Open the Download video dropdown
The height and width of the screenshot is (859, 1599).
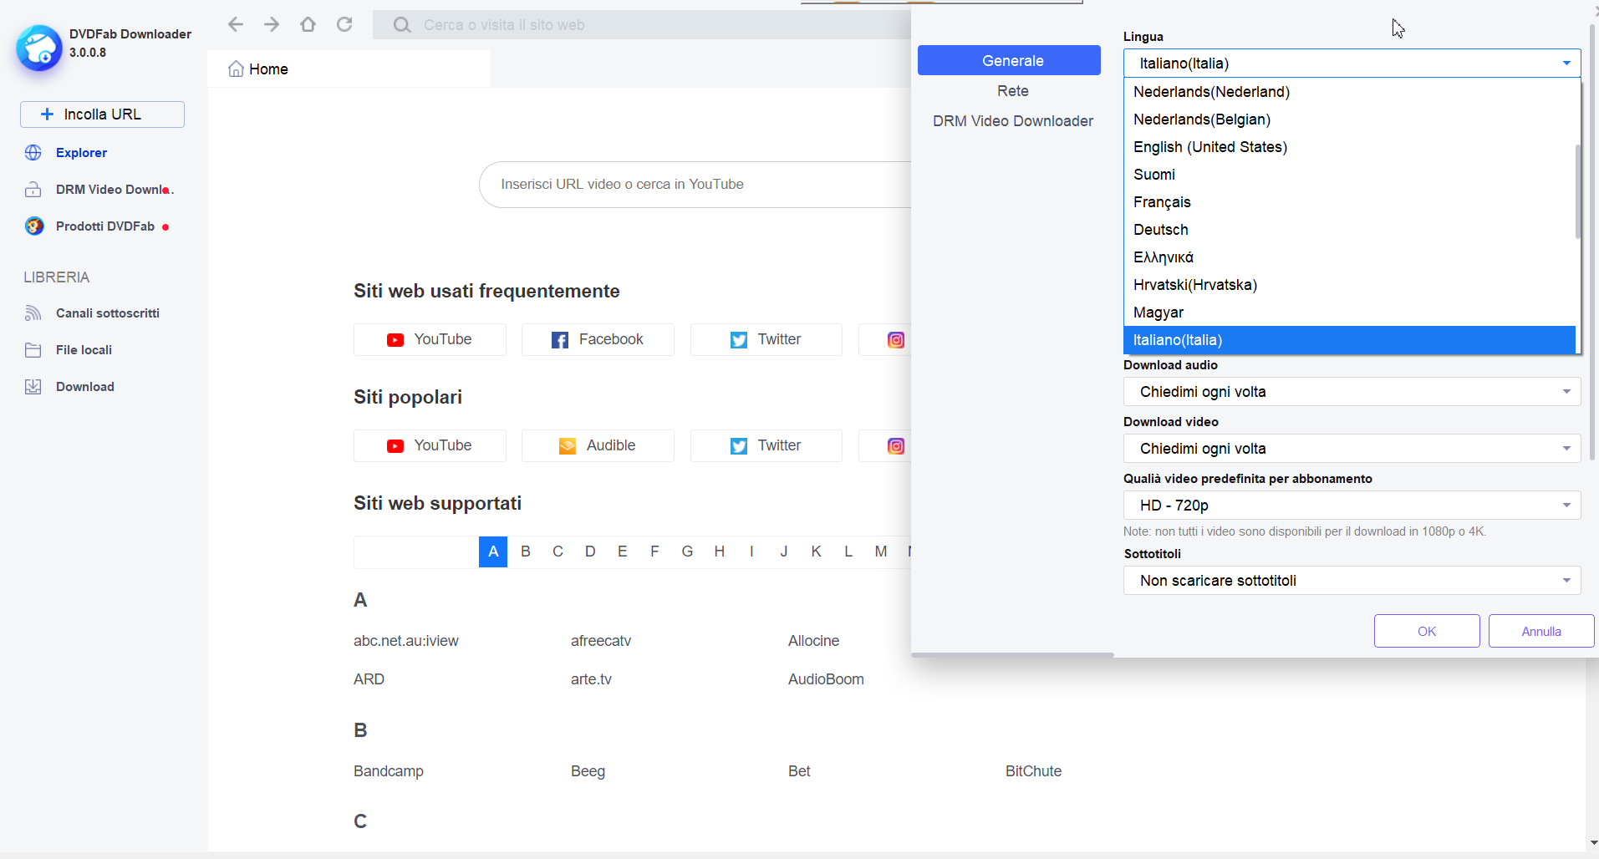pyautogui.click(x=1352, y=449)
